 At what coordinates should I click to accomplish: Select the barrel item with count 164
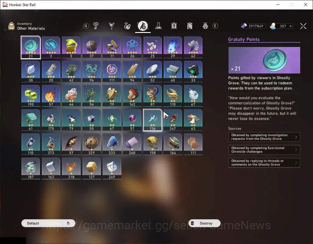[173, 144]
